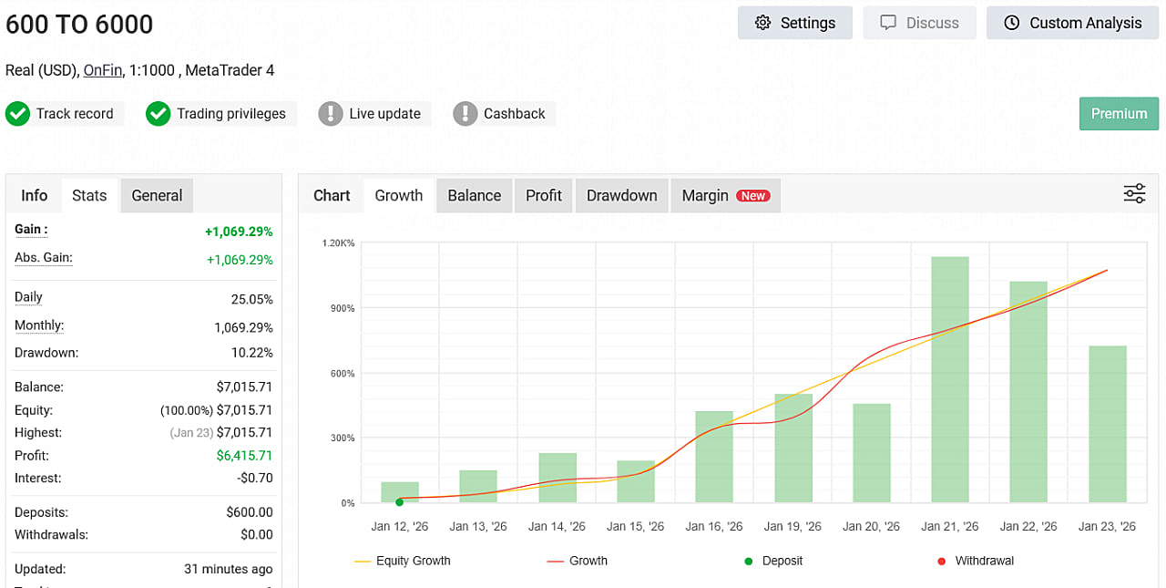Screen dimensions: 1166x588
Task: Toggle Growth line in chart legend
Action: coord(577,561)
